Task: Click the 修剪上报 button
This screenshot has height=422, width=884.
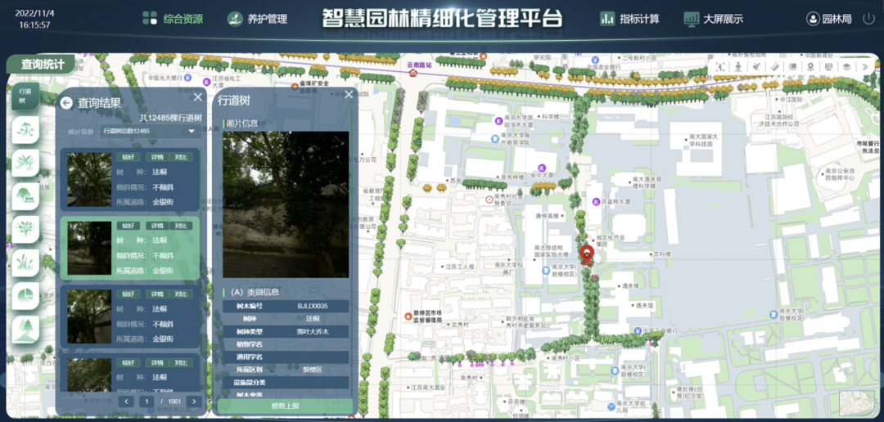Action: click(286, 406)
